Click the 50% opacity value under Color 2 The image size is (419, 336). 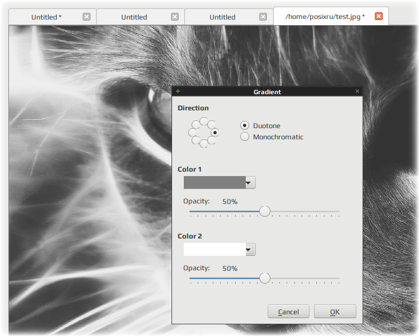tap(230, 269)
